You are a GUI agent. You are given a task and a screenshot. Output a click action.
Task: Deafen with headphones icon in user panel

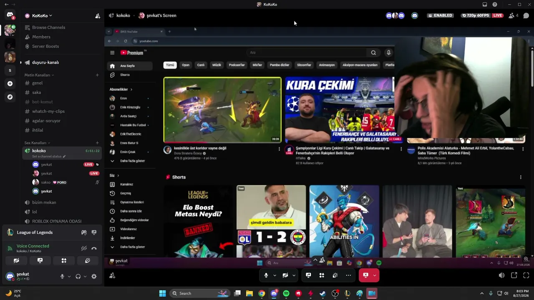78,276
